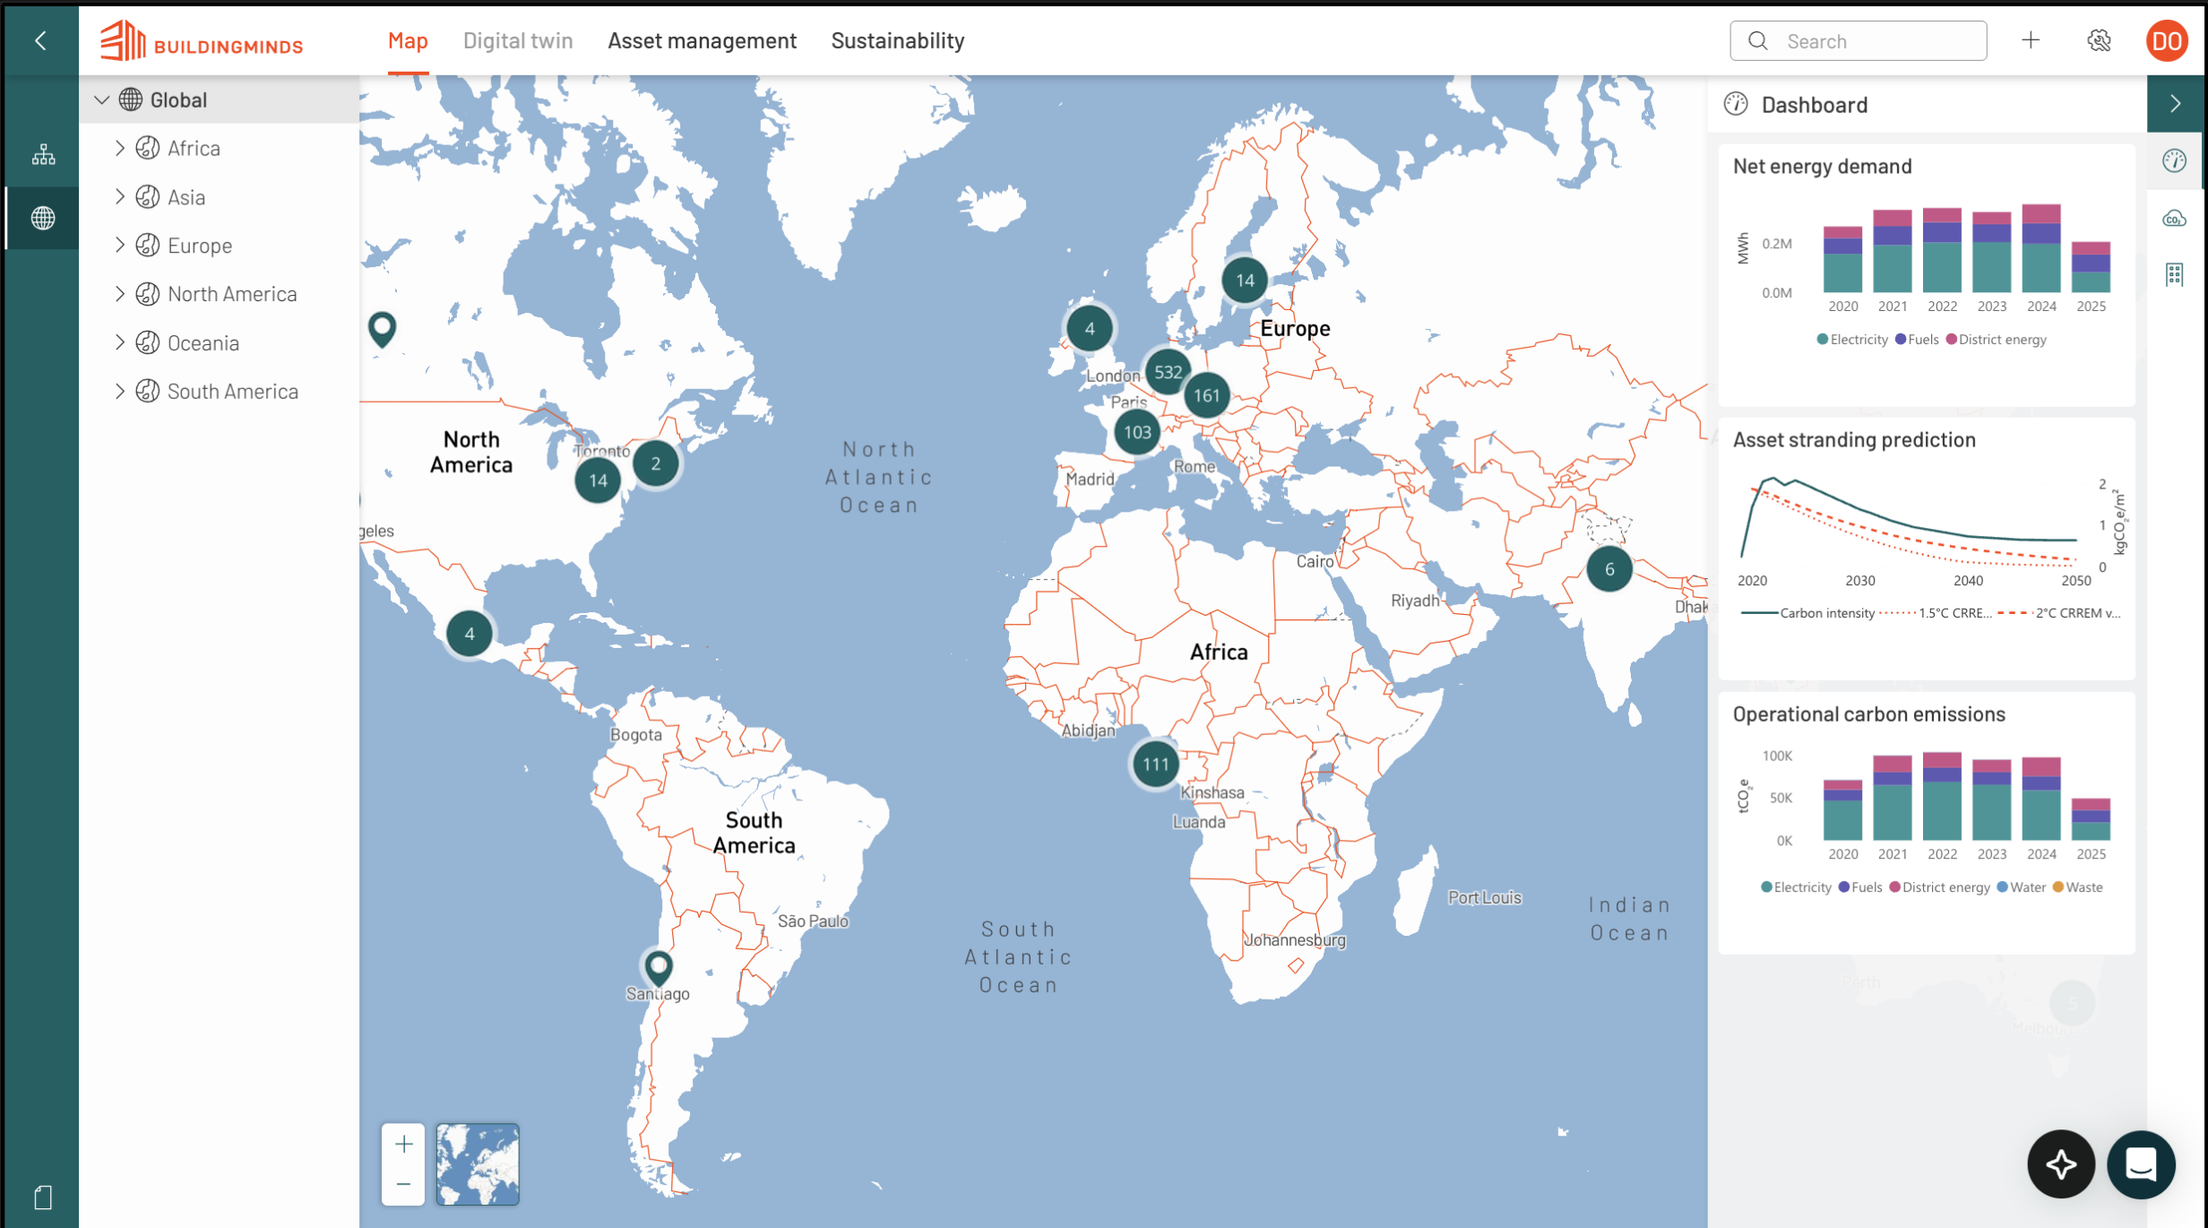Open the building icon in right rail

click(x=2174, y=274)
